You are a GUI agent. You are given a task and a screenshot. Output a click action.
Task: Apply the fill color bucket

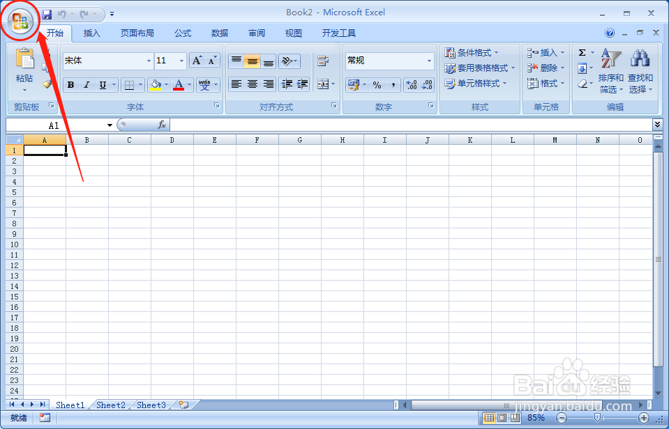click(156, 85)
